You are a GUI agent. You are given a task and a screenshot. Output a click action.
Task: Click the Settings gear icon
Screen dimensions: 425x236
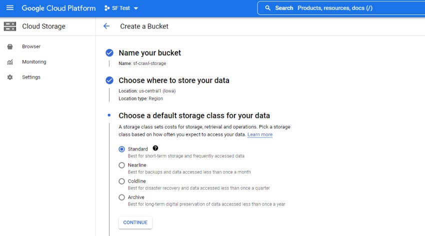[x=10, y=77]
